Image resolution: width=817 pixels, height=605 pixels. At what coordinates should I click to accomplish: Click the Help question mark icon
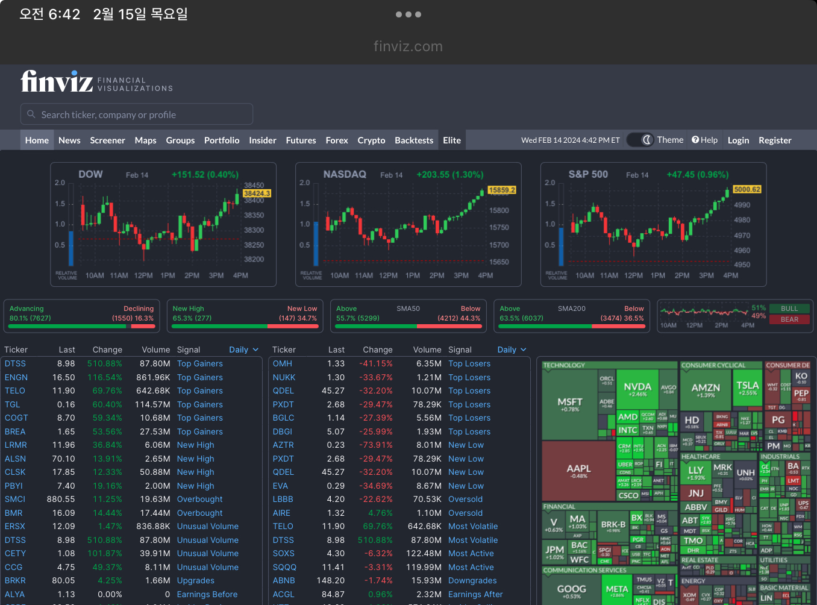click(695, 140)
